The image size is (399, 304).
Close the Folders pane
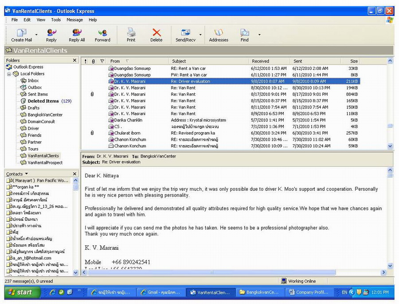tap(74, 60)
